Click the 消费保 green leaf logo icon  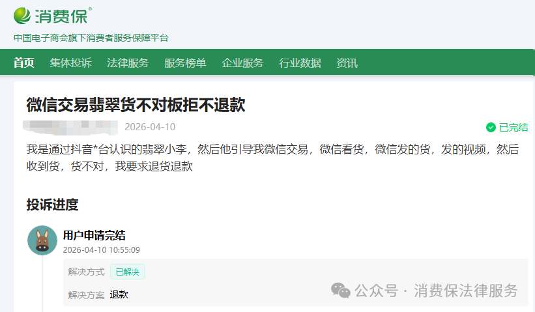point(22,14)
